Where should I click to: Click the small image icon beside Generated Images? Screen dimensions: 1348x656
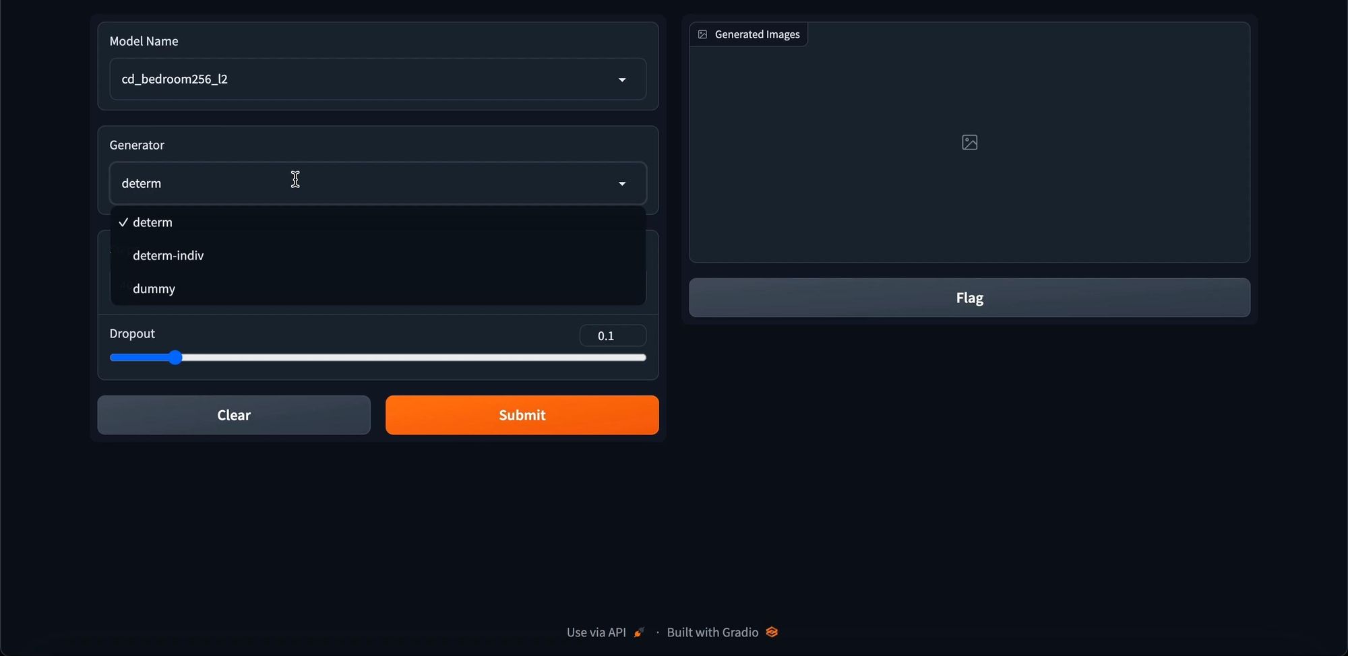702,34
